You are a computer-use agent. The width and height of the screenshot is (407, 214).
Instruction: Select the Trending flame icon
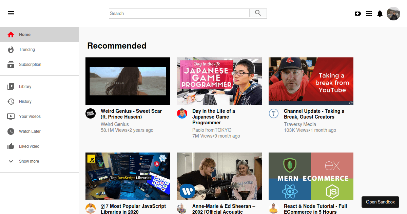pyautogui.click(x=10, y=49)
